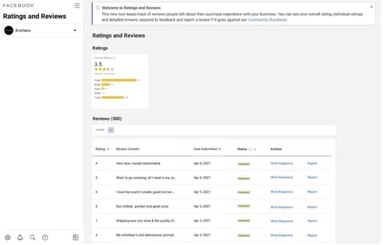Open settings gear in the sidebar footer

point(8,237)
